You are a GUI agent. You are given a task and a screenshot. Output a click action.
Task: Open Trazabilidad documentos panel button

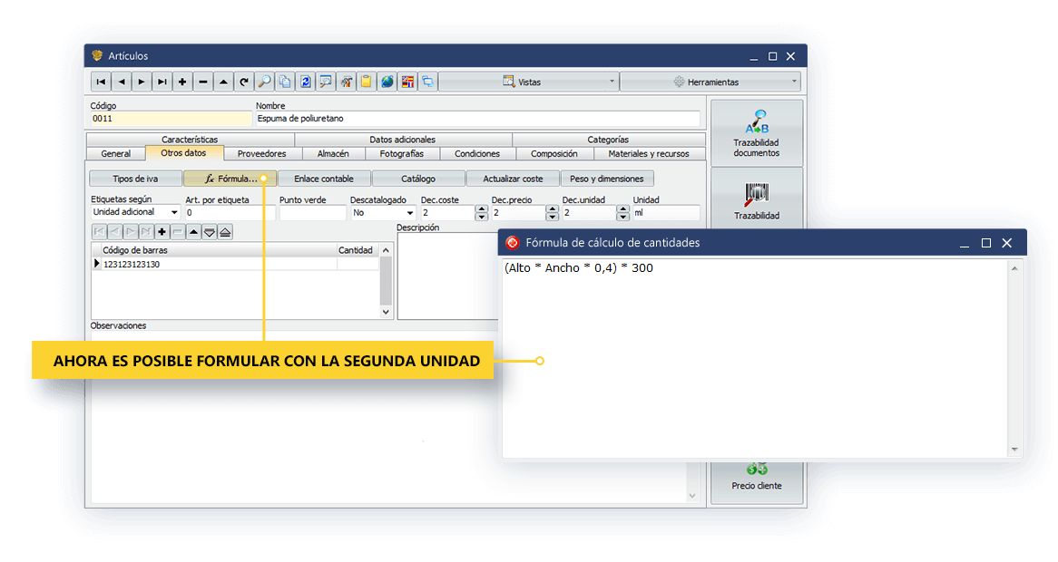pos(756,133)
